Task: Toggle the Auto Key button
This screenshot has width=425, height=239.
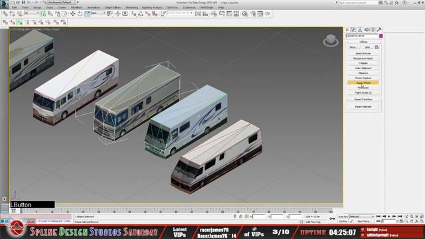Action: pos(343,216)
